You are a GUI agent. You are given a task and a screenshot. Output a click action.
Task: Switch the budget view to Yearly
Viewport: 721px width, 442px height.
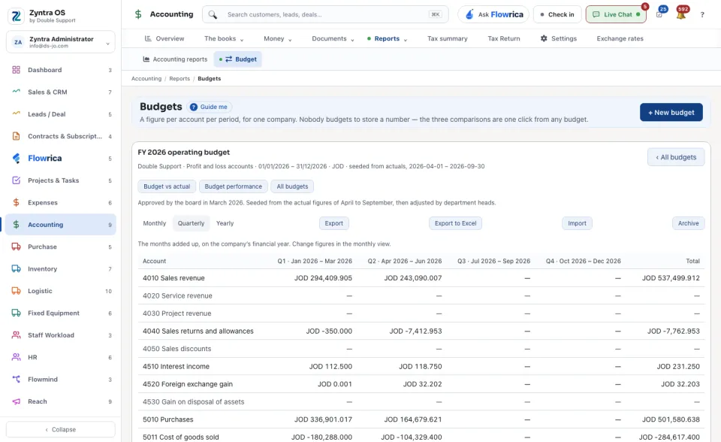(x=225, y=223)
